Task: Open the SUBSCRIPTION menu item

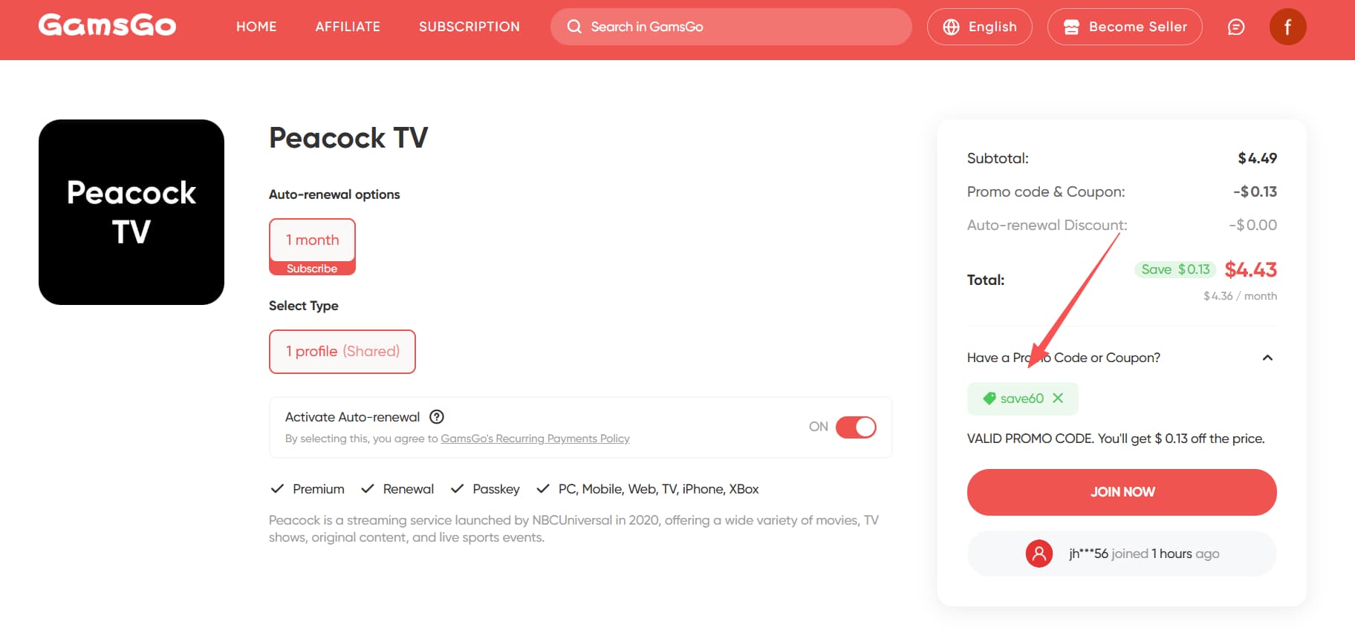Action: (x=469, y=27)
